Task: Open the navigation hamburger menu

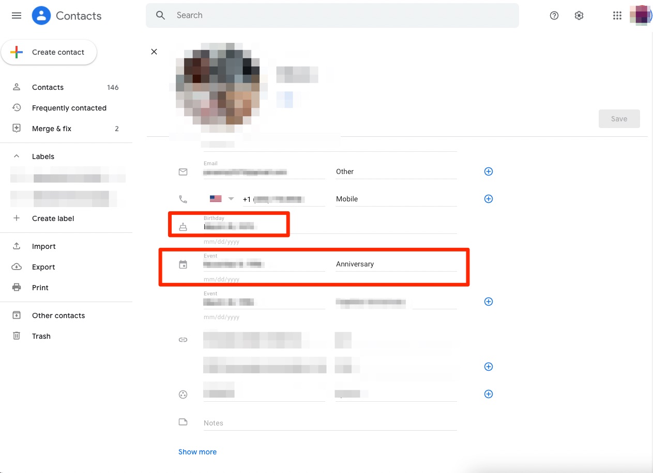Action: tap(16, 15)
